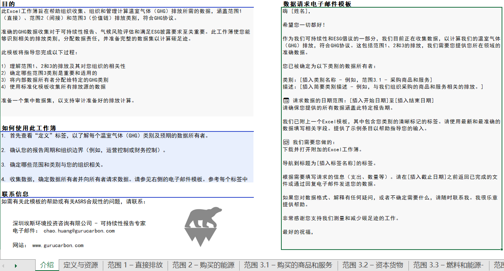Click the next-sheet navigation arrow
The image size is (504, 271).
16,266
